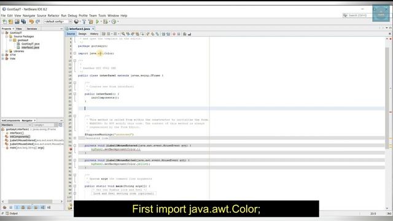
Task: Open the Refactor menu
Action: click(x=53, y=15)
